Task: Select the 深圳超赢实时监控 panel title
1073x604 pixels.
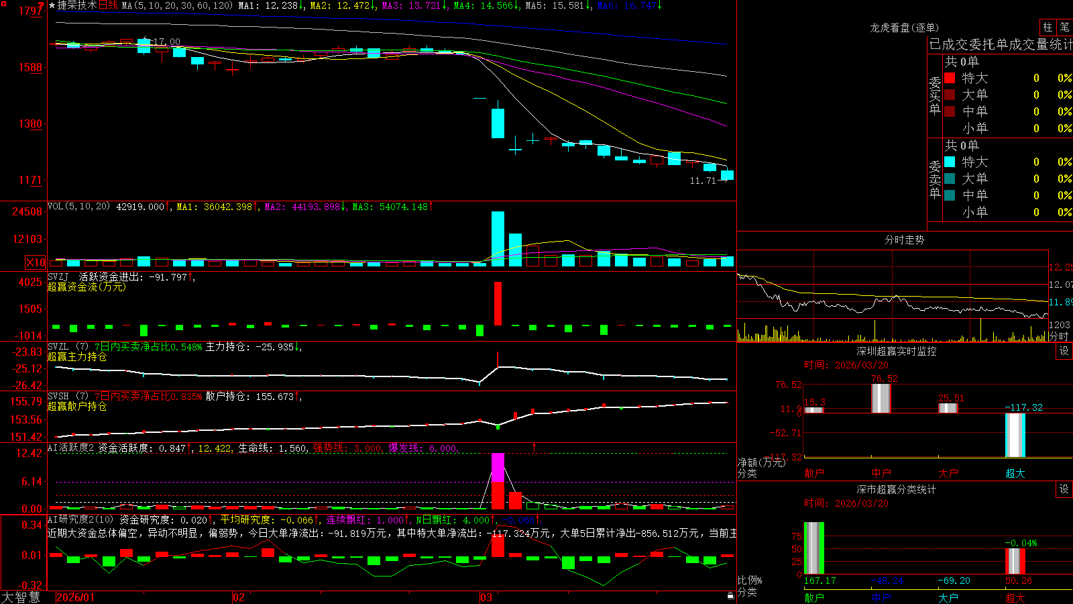Action: 896,351
